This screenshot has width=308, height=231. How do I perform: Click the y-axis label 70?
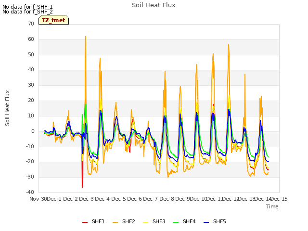31,24
